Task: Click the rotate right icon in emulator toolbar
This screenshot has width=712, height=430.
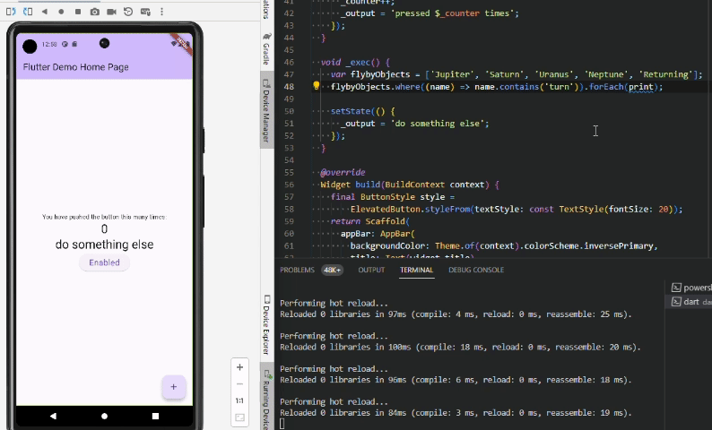Action: [27, 12]
